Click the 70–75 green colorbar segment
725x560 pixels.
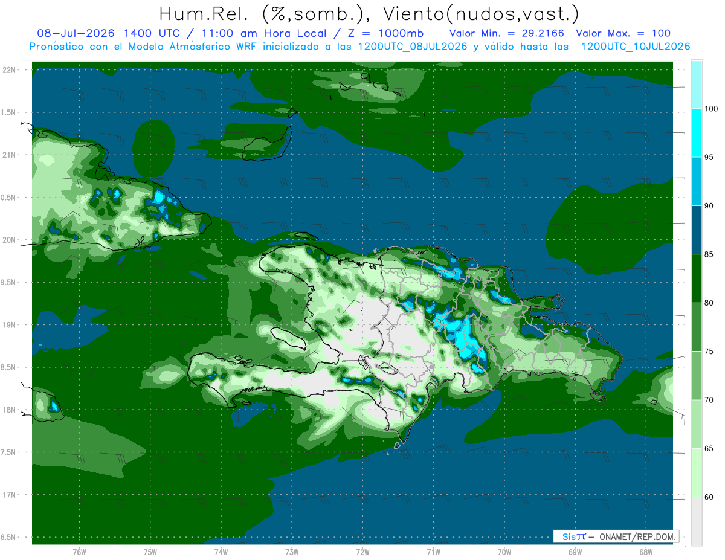(697, 375)
